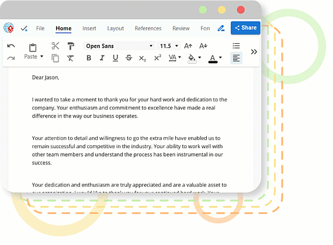Activate the Format Painter icon
The height and width of the screenshot is (245, 333).
(x=71, y=46)
